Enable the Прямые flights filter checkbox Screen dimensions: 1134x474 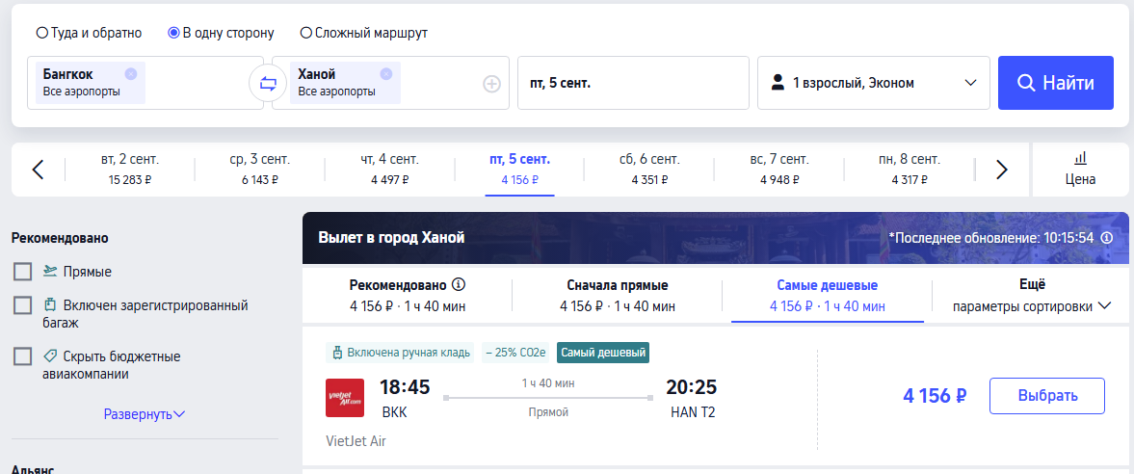coord(23,272)
